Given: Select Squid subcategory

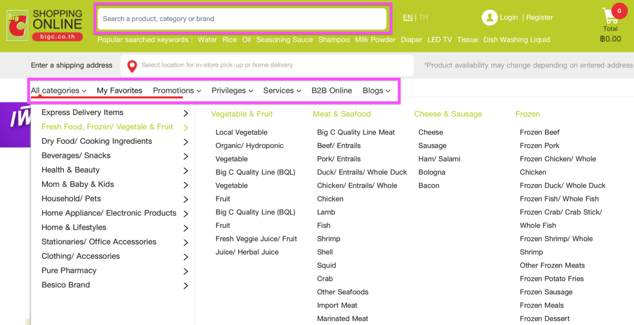Looking at the screenshot, I should (x=327, y=265).
